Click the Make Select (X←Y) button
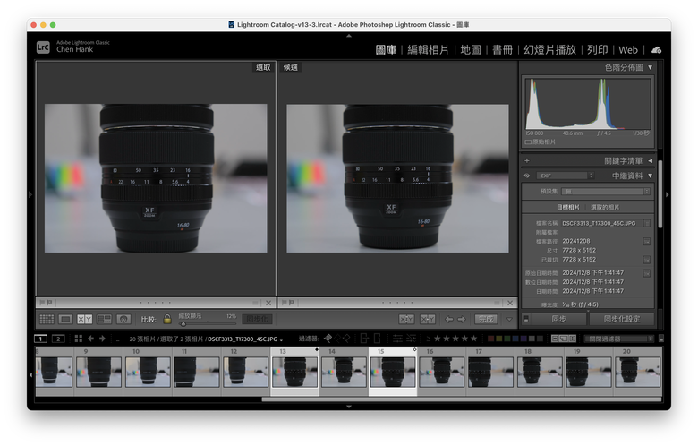698x446 pixels. 428,319
